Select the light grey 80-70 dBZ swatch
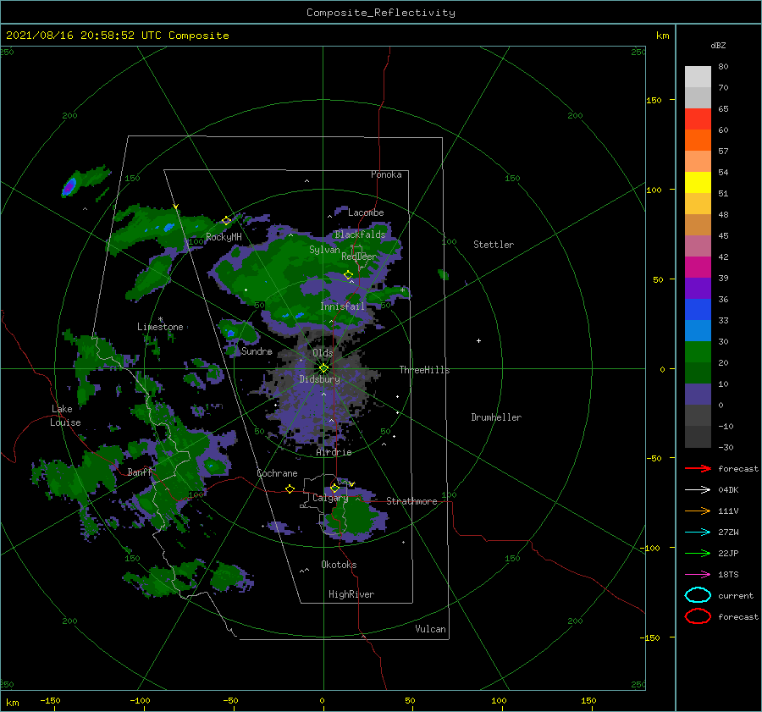This screenshot has height=712, width=762. coord(698,76)
